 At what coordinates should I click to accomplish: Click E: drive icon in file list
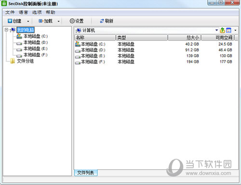pyautogui.click(x=78, y=57)
